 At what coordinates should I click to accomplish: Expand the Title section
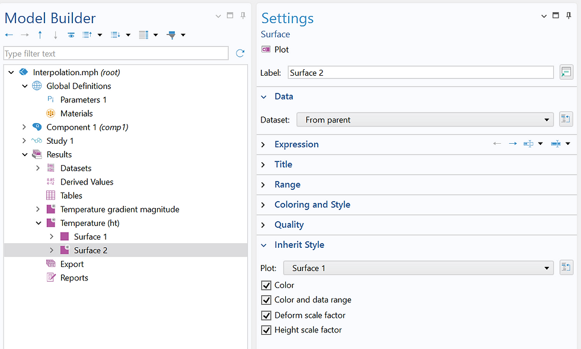pos(263,164)
